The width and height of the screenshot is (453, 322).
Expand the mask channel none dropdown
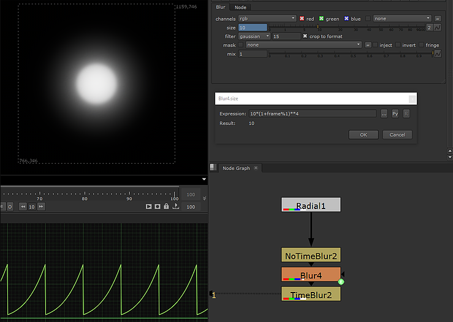pos(303,45)
